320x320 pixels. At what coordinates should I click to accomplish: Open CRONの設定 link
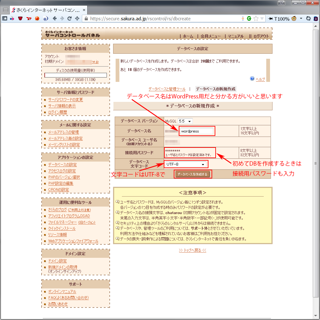pyautogui.click(x=58, y=190)
